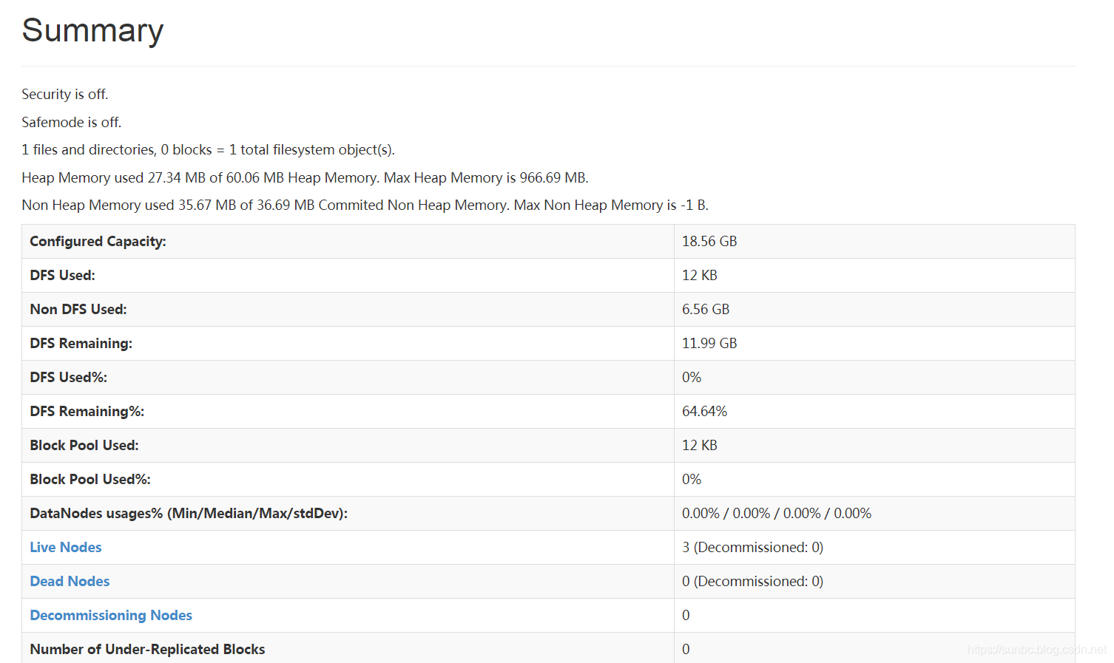The width and height of the screenshot is (1114, 663).
Task: Select the 'Security is off.' text
Action: (65, 94)
